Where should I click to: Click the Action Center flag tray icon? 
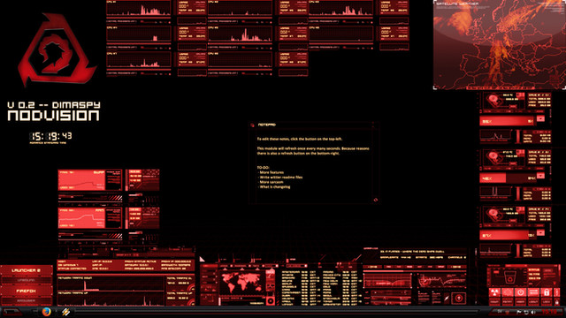[519, 312]
